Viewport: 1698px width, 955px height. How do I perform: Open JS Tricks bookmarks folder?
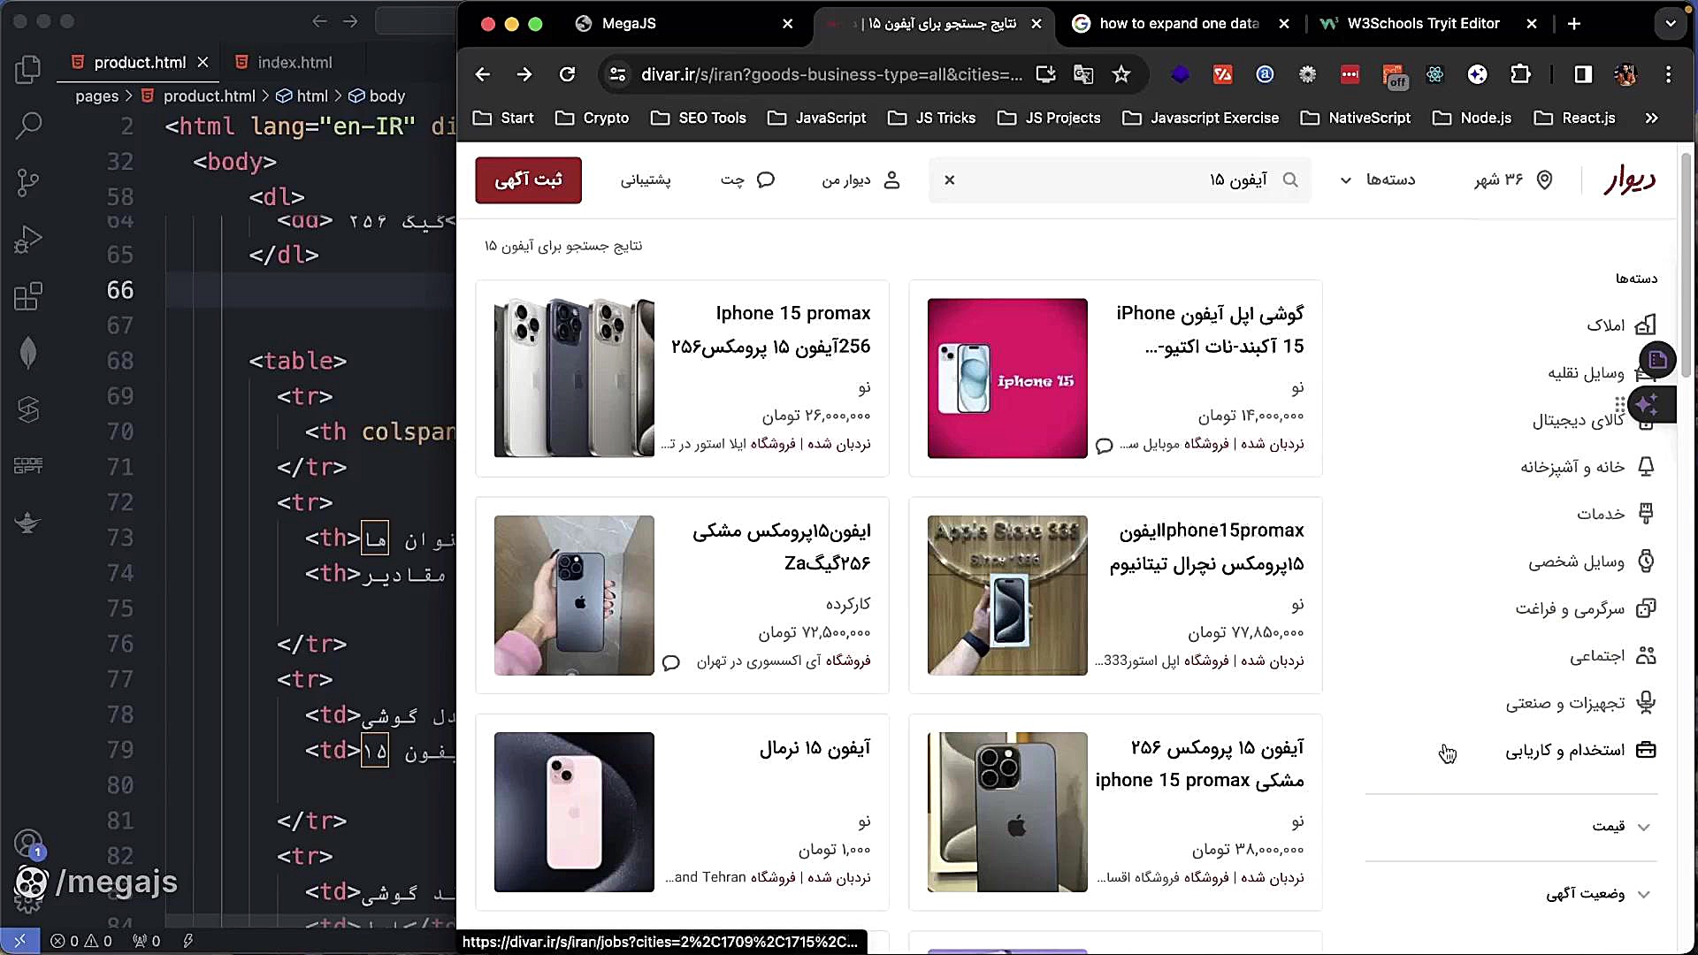(931, 118)
